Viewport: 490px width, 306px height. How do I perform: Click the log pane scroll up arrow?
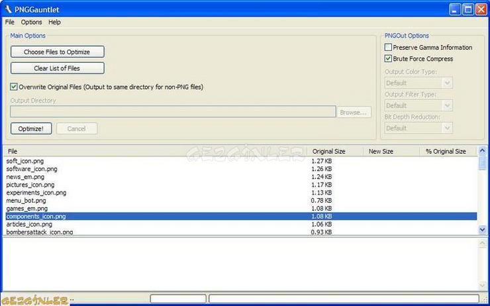483,243
